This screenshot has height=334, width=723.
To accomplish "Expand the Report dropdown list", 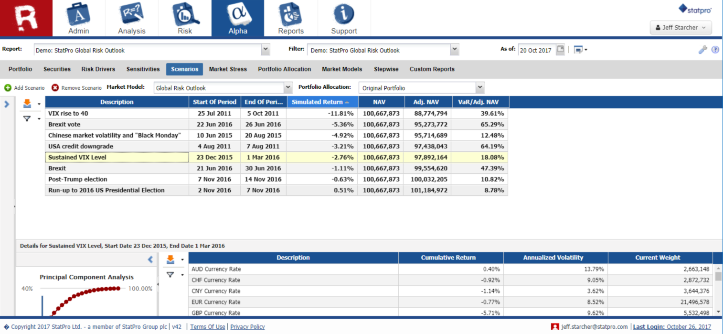I will click(x=266, y=50).
